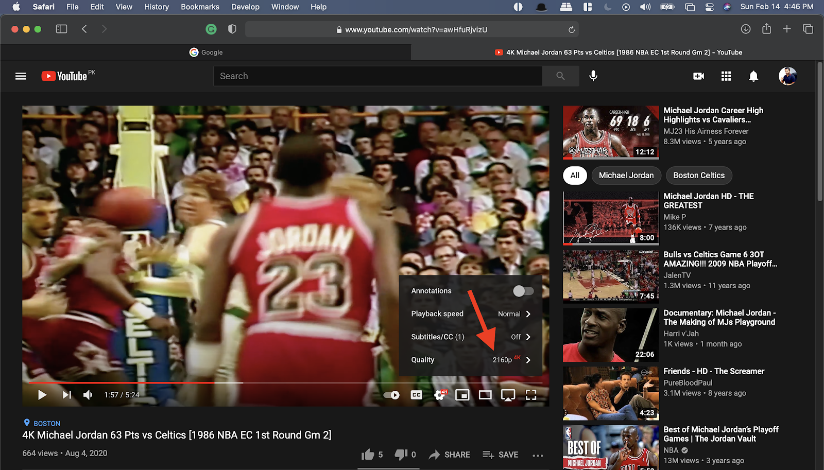
Task: Expand the Playback speed submenu
Action: tap(471, 314)
